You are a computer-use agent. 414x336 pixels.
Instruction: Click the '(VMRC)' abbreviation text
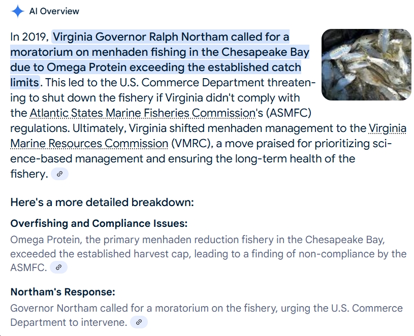tap(192, 144)
